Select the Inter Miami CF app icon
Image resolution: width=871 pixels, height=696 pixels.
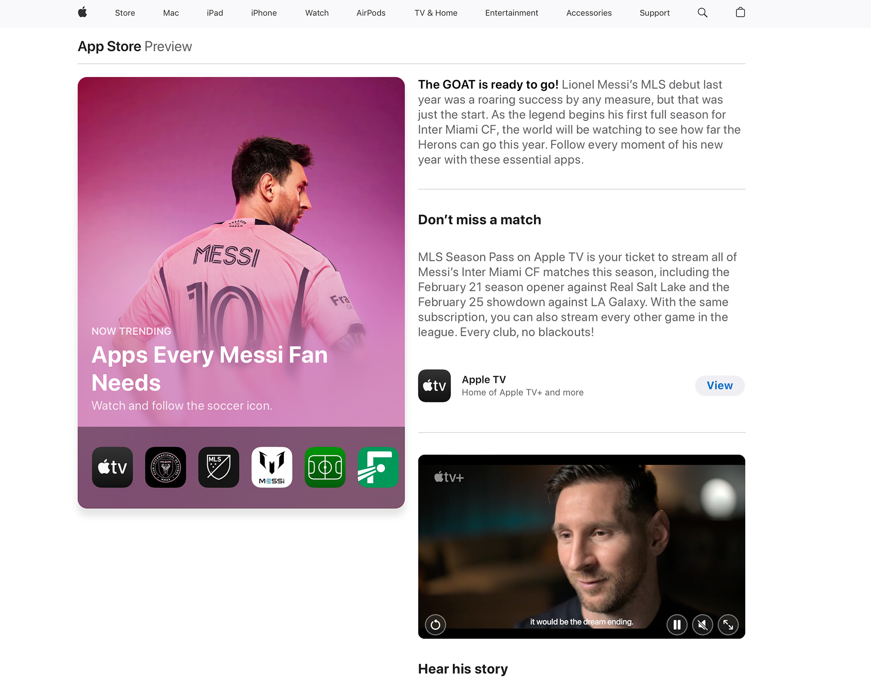coord(166,467)
